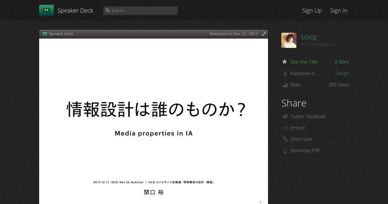Get the Direct Link
Viewport: 388px width, 204px height.
(301, 139)
